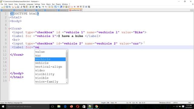The height and width of the screenshot is (109, 194).
Task: Toggle the Indent Guide toolbar button
Action: [x=61, y=7]
